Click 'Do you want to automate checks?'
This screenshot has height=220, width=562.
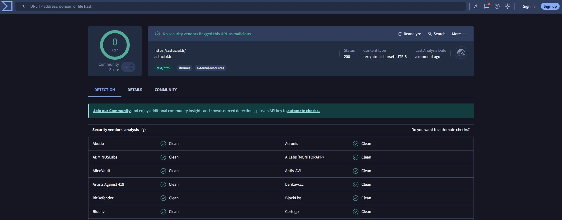pos(441,130)
